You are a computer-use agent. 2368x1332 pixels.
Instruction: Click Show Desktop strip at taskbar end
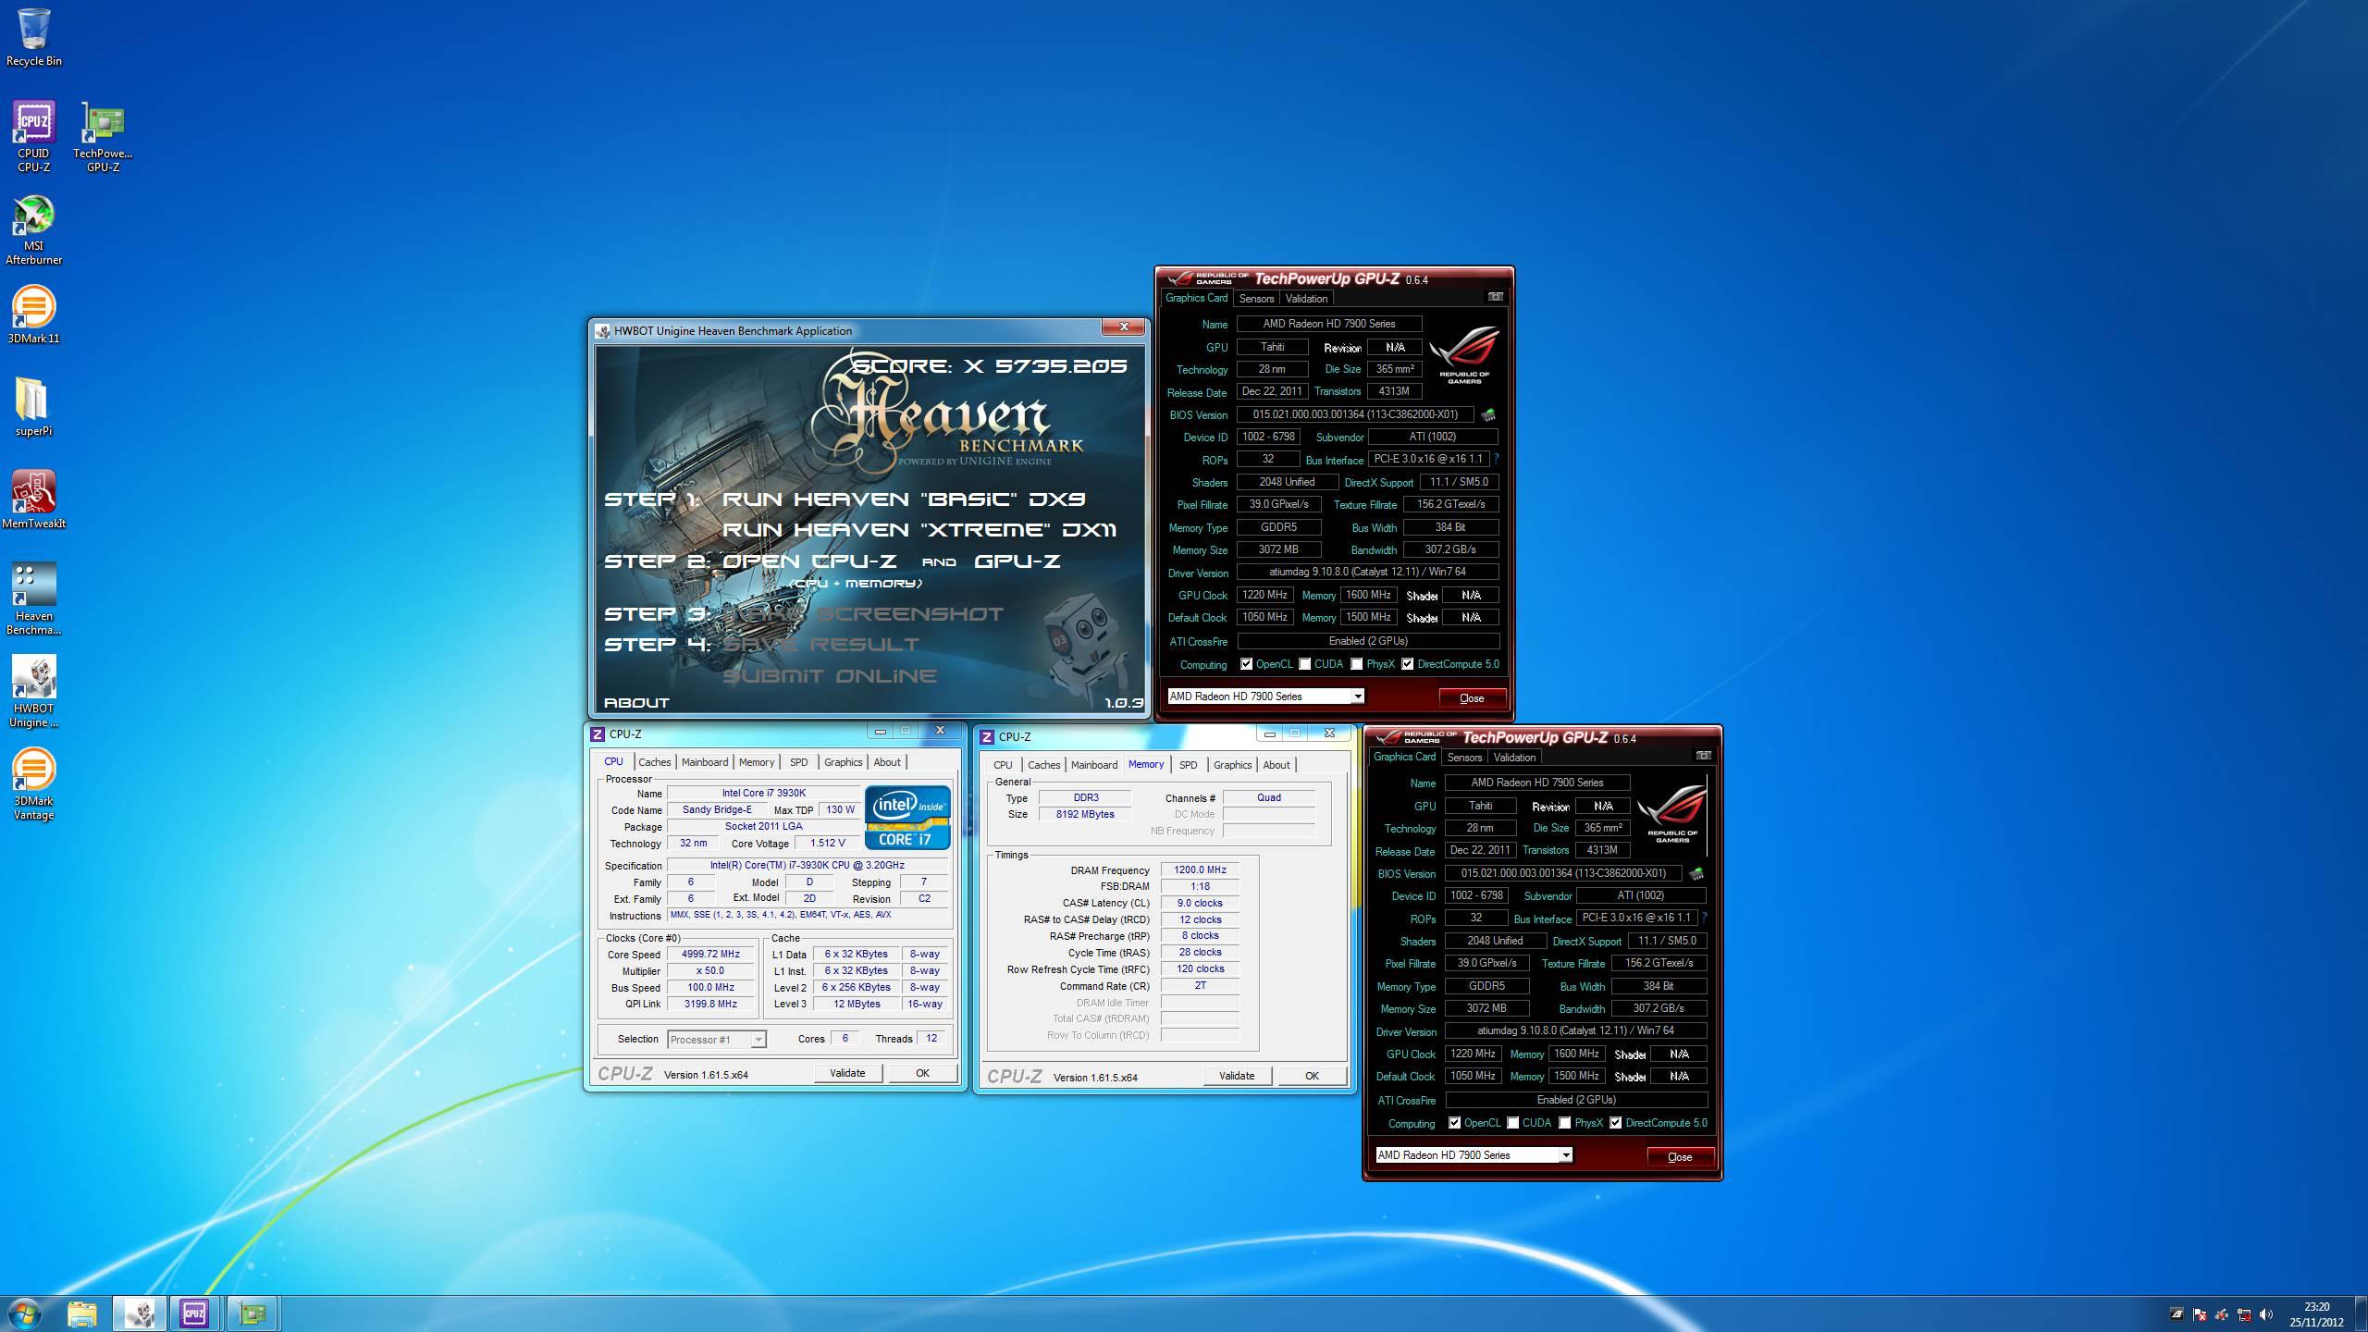click(x=2362, y=1313)
